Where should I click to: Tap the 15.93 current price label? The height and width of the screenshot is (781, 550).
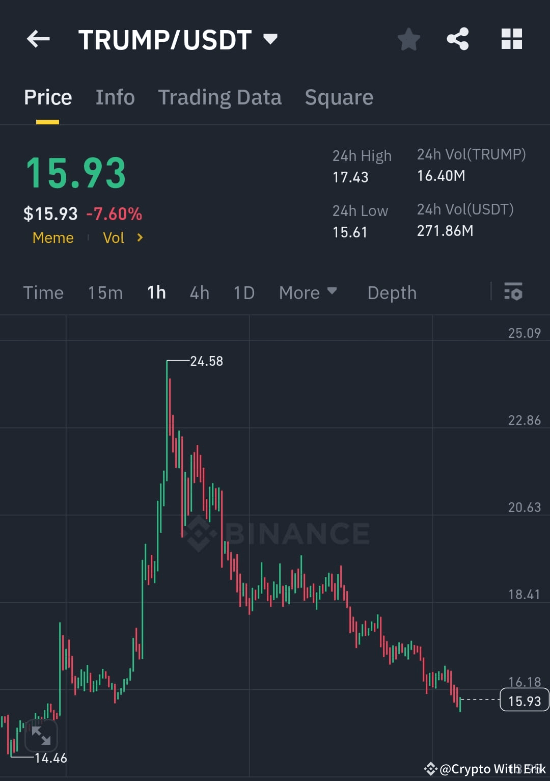524,701
